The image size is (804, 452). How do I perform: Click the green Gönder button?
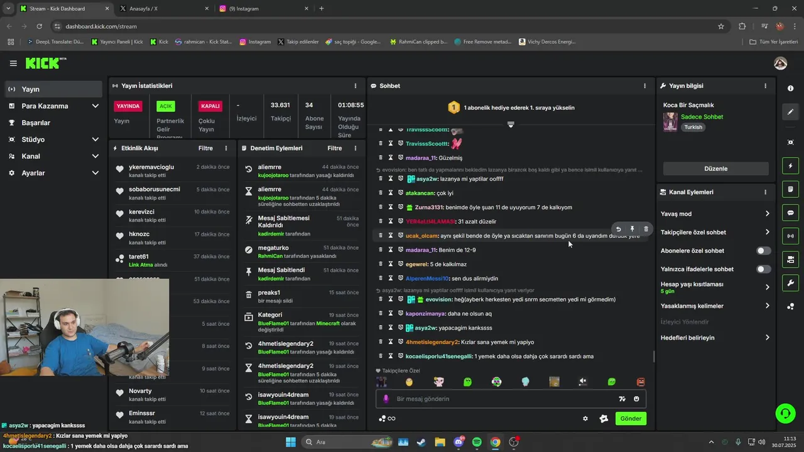coord(631,419)
